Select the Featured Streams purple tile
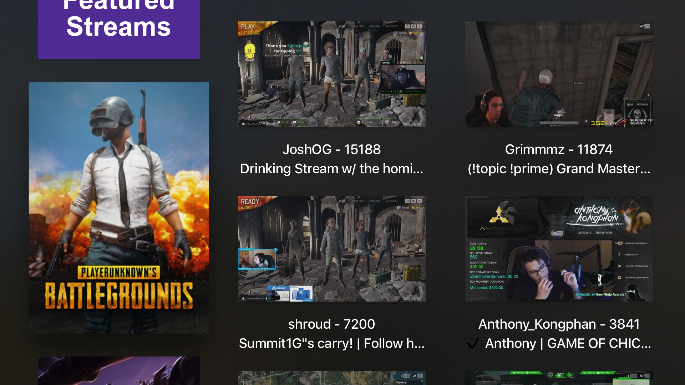This screenshot has width=685, height=385. (x=119, y=29)
